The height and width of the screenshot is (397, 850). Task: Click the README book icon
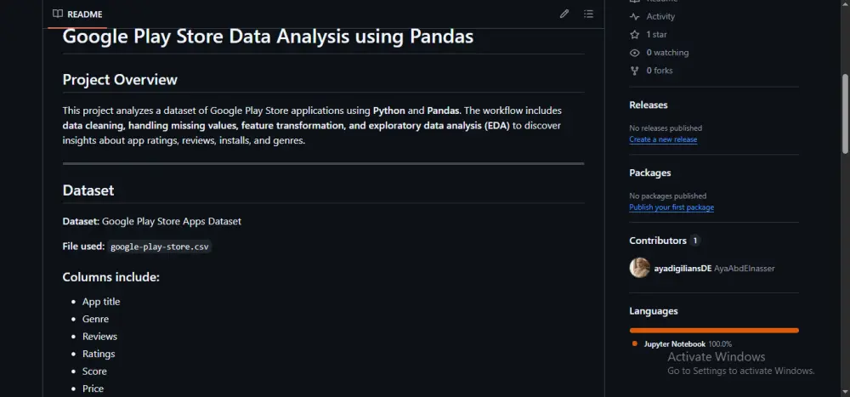pyautogui.click(x=58, y=14)
